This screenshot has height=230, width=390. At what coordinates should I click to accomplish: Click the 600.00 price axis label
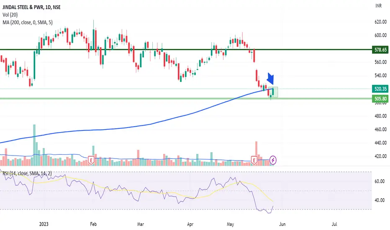380,35
